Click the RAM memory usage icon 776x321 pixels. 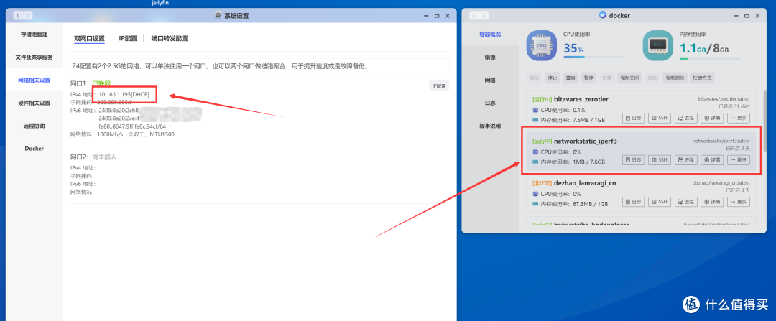(657, 45)
